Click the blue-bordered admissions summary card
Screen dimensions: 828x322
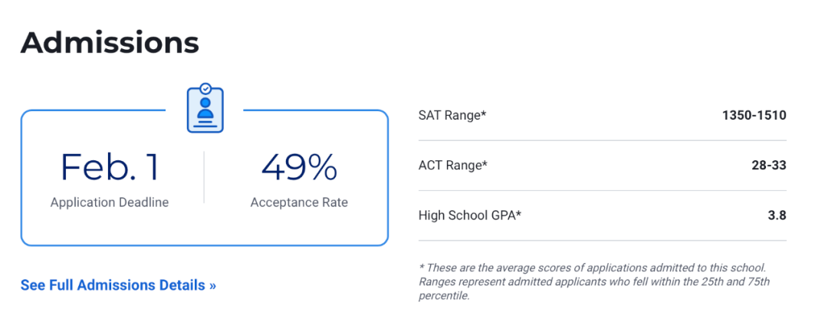pos(205,177)
